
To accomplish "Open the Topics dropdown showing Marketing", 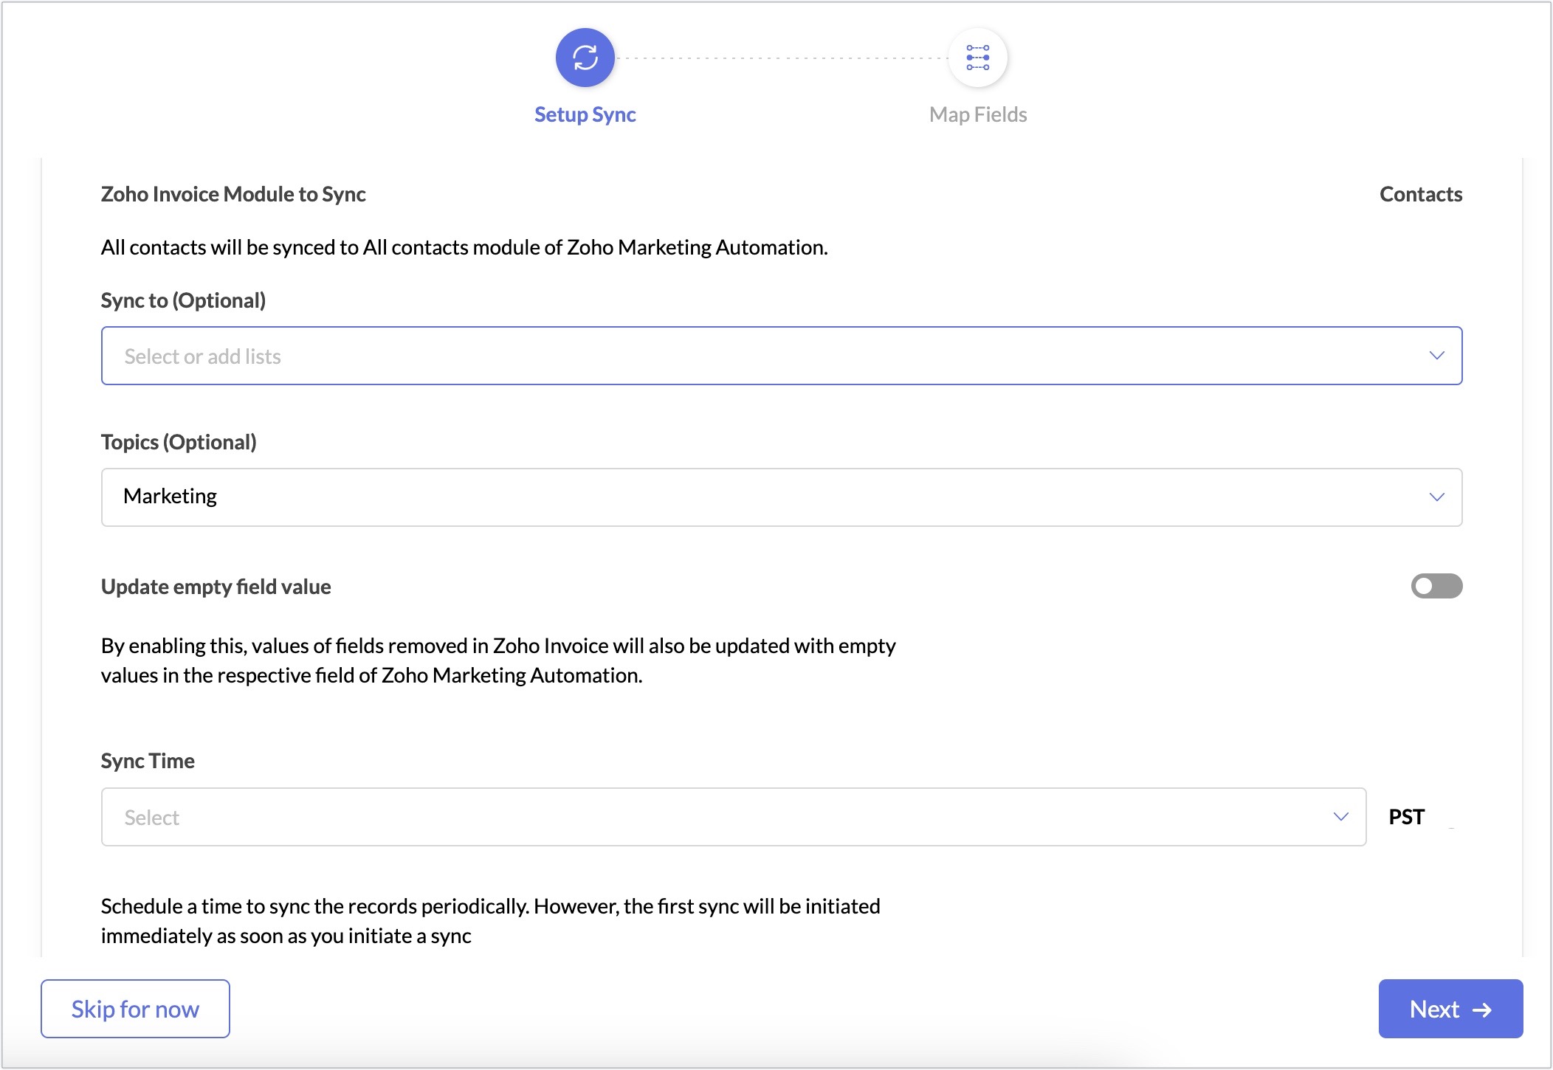I will point(782,497).
